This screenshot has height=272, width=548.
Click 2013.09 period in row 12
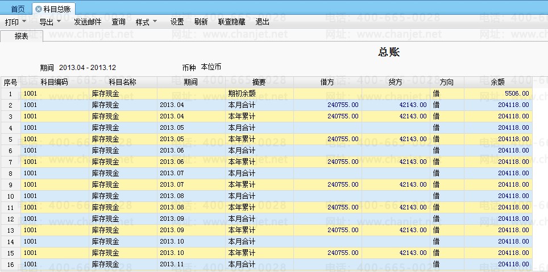click(x=191, y=219)
